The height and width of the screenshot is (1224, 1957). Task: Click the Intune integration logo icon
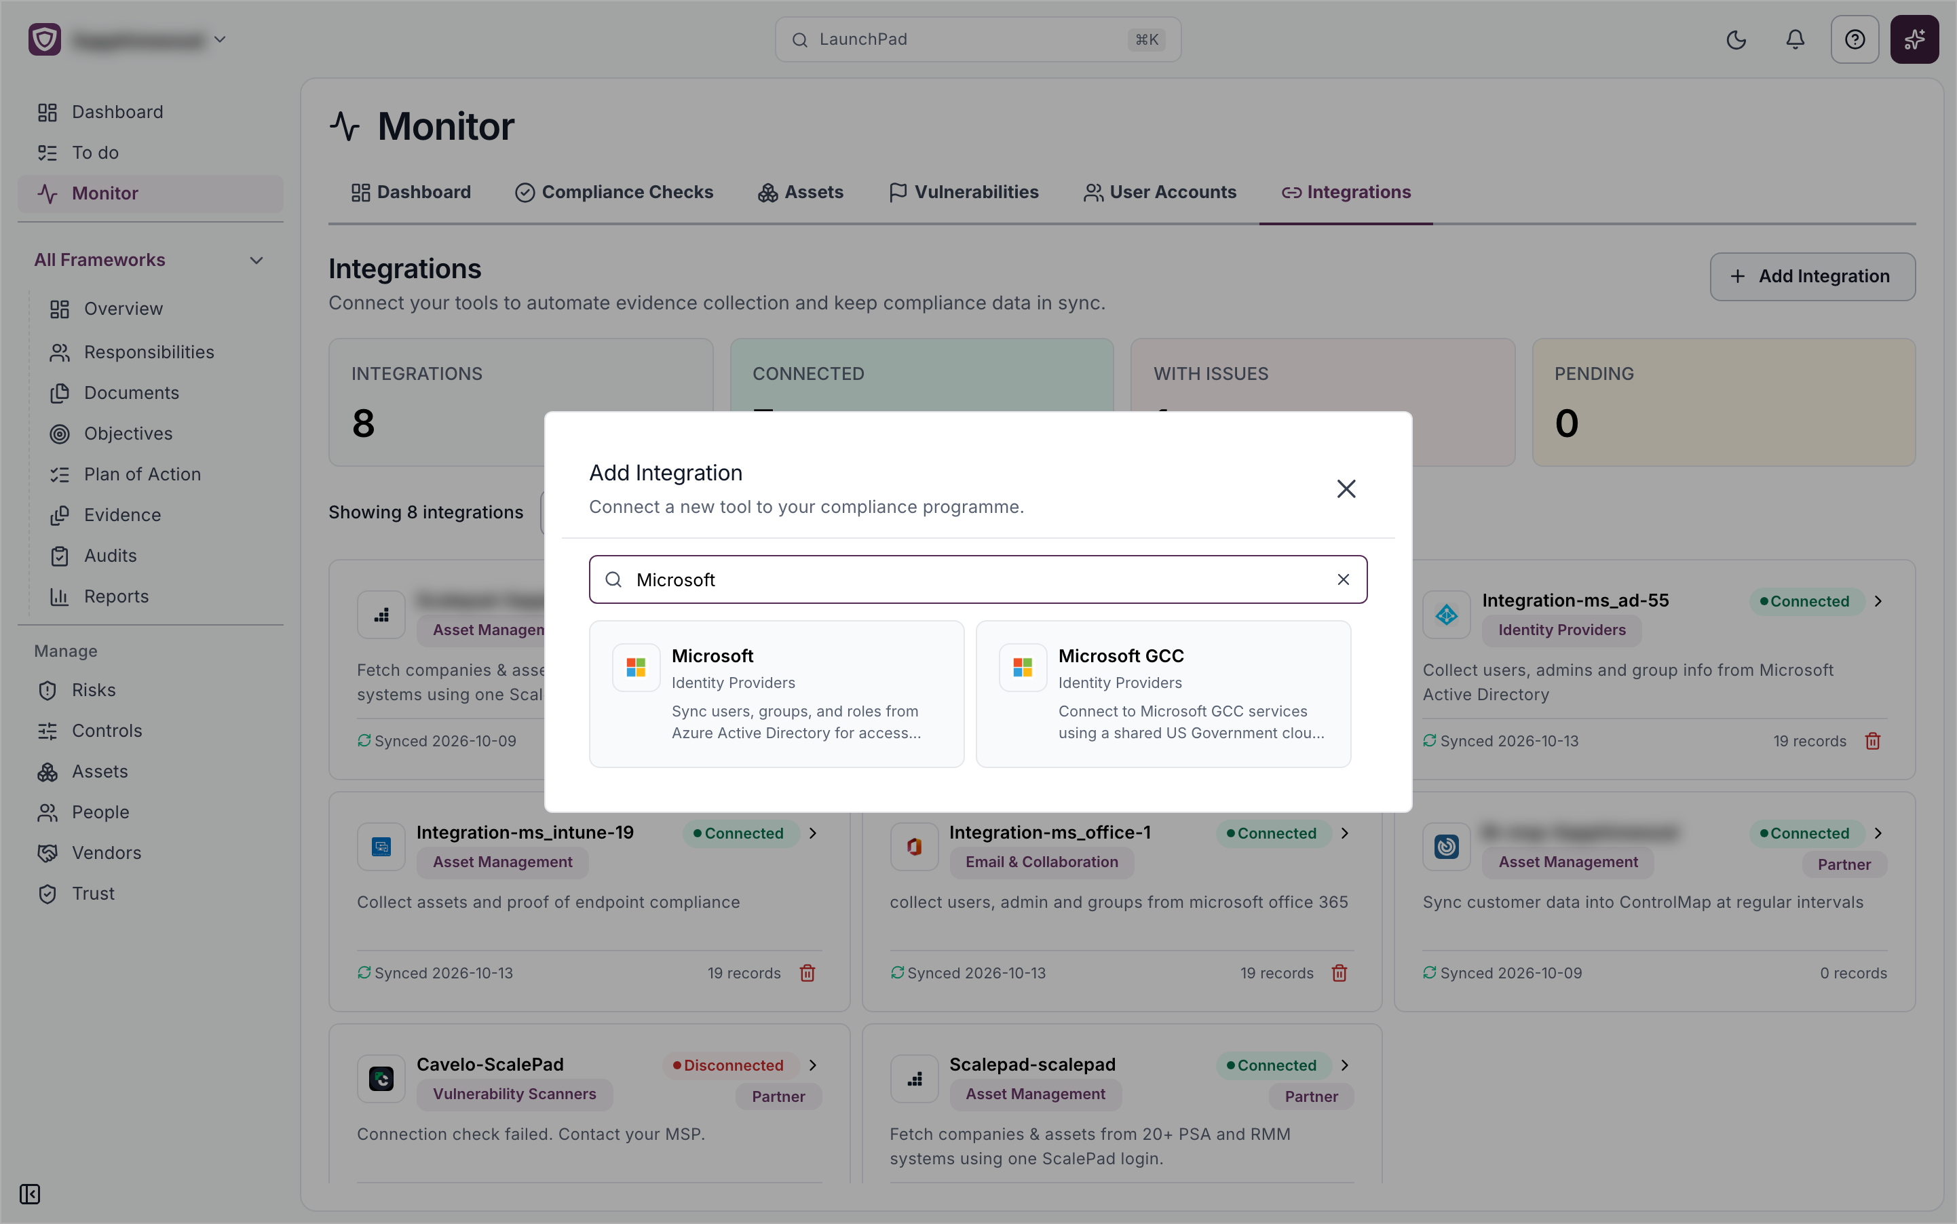point(381,847)
